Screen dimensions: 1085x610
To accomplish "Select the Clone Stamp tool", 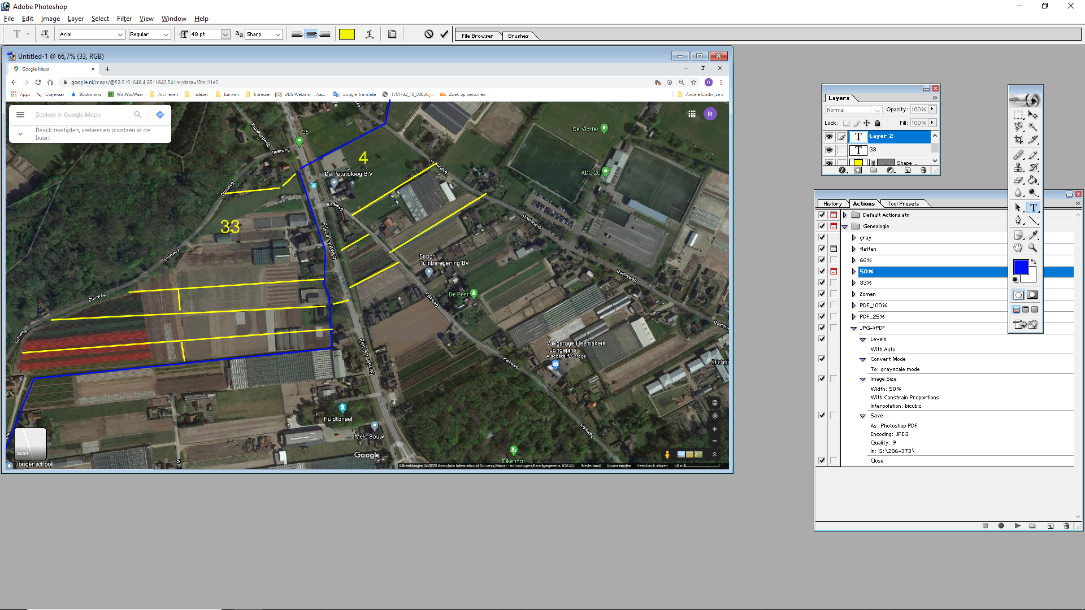I will (x=1018, y=167).
